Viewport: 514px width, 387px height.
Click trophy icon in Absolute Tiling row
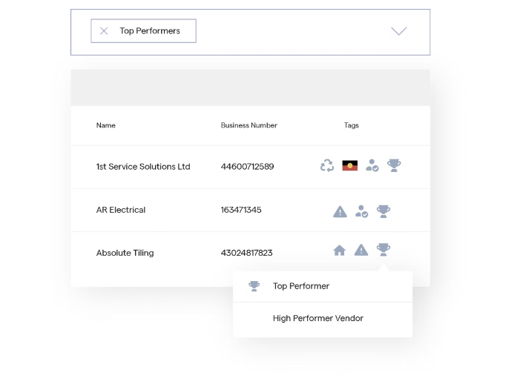point(383,250)
